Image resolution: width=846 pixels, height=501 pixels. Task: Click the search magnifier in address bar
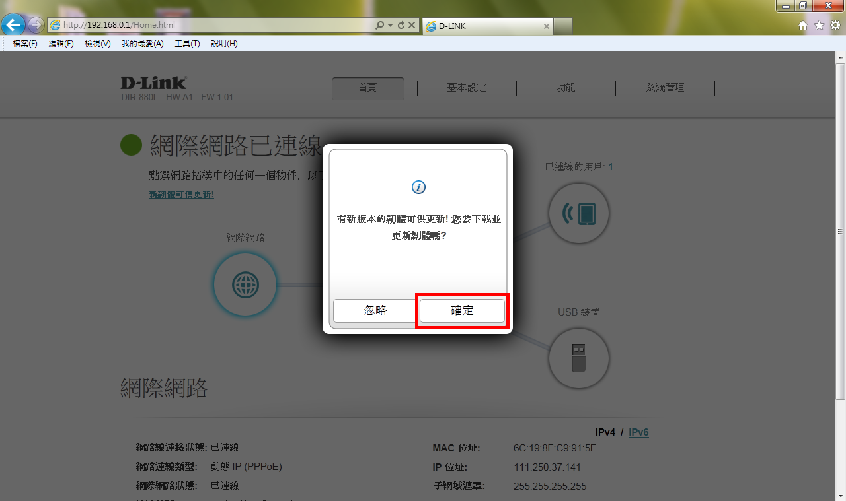[x=379, y=26]
